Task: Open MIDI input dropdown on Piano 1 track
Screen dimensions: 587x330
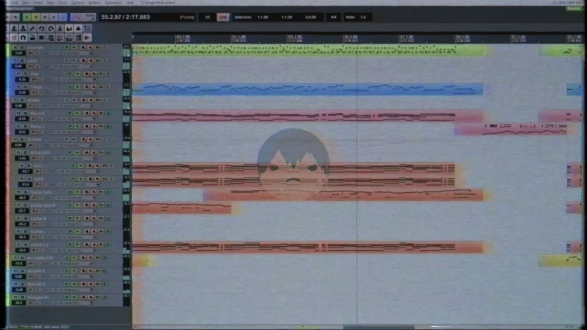Action: tap(72, 119)
